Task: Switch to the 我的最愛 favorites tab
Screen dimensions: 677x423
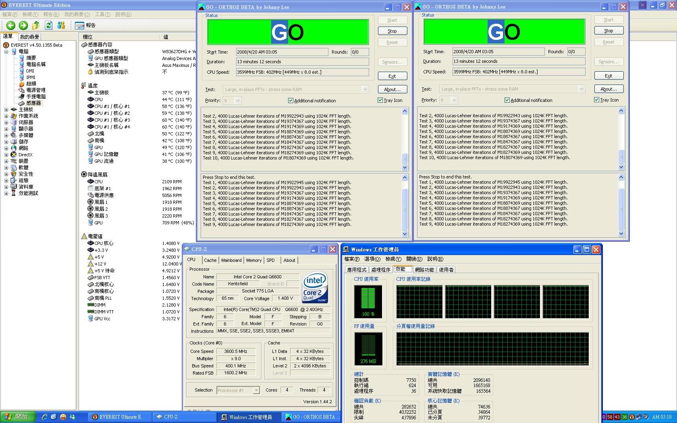Action: pos(30,36)
